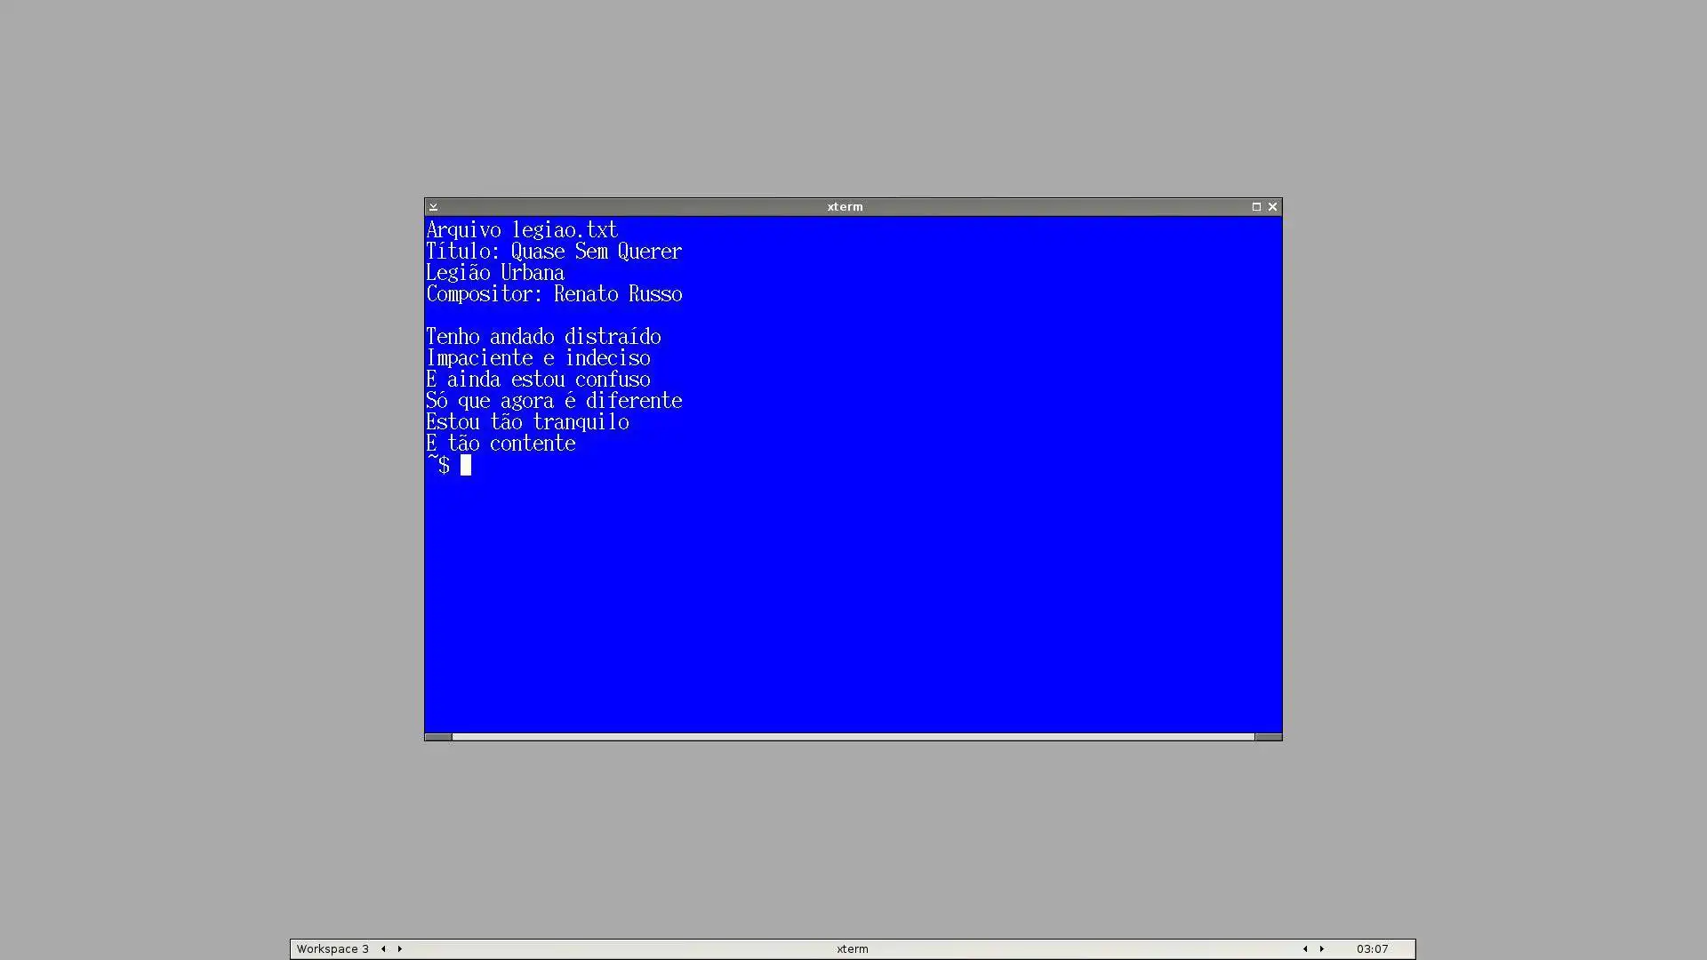Screen dimensions: 1707x960
Task: Click the left handle of xterm bottom bar
Action: pos(438,737)
